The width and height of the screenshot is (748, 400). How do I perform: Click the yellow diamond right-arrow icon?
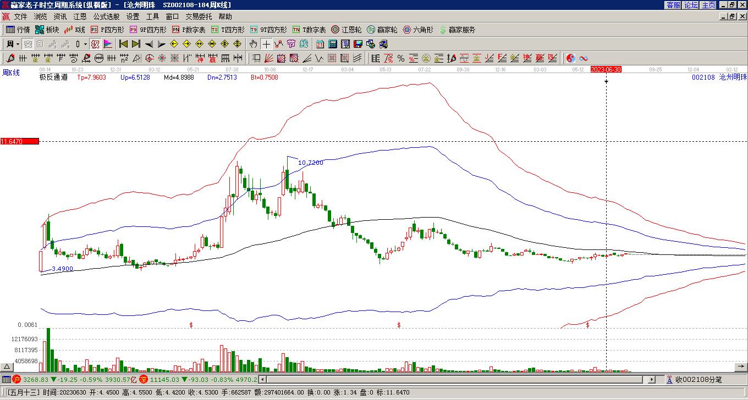pyautogui.click(x=186, y=44)
